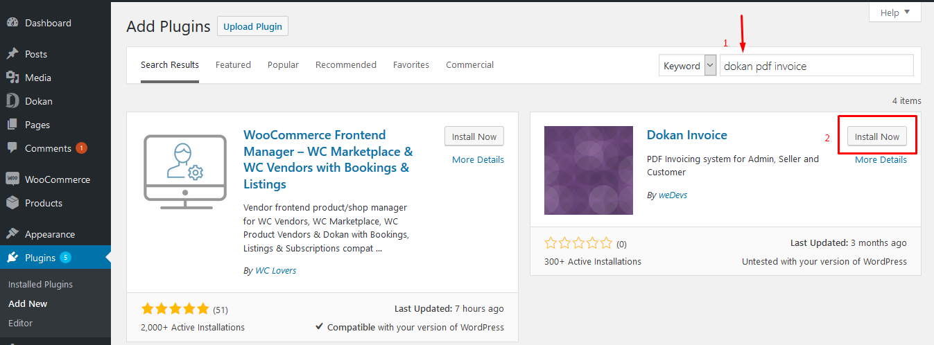Expand the Help panel
Viewport: 934px width, 345px height.
[x=894, y=12]
